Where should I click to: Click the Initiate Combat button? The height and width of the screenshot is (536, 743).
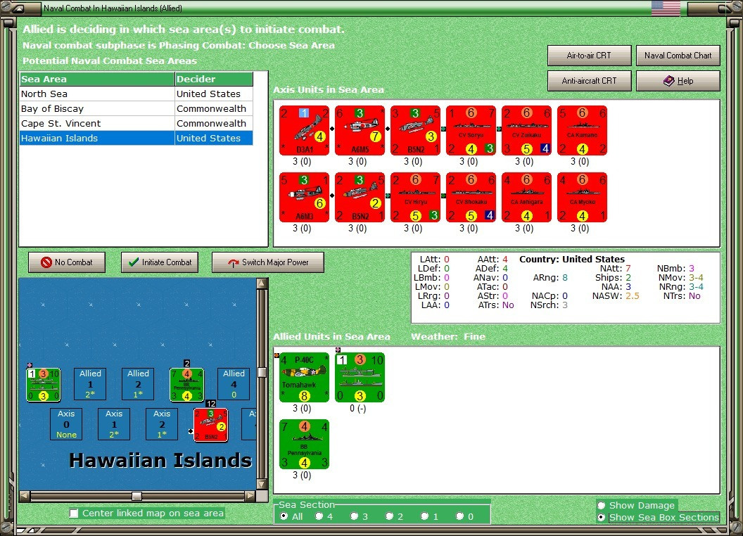tap(160, 262)
